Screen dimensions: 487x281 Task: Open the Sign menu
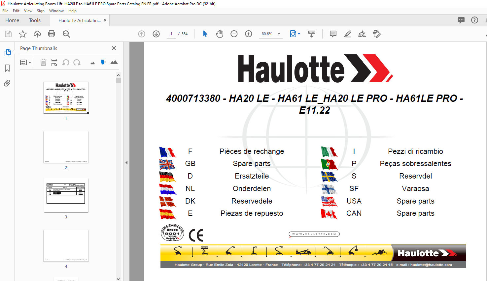pos(41,11)
